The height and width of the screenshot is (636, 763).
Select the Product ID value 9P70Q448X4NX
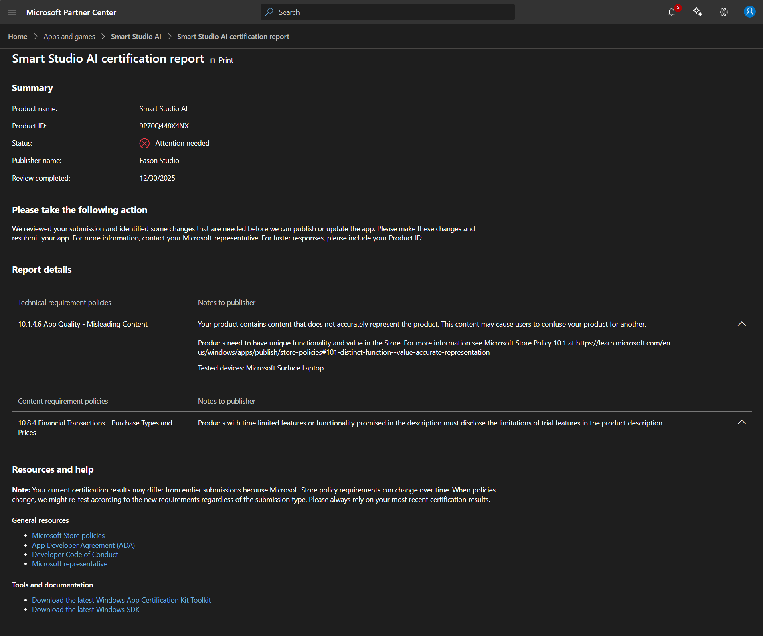(164, 126)
